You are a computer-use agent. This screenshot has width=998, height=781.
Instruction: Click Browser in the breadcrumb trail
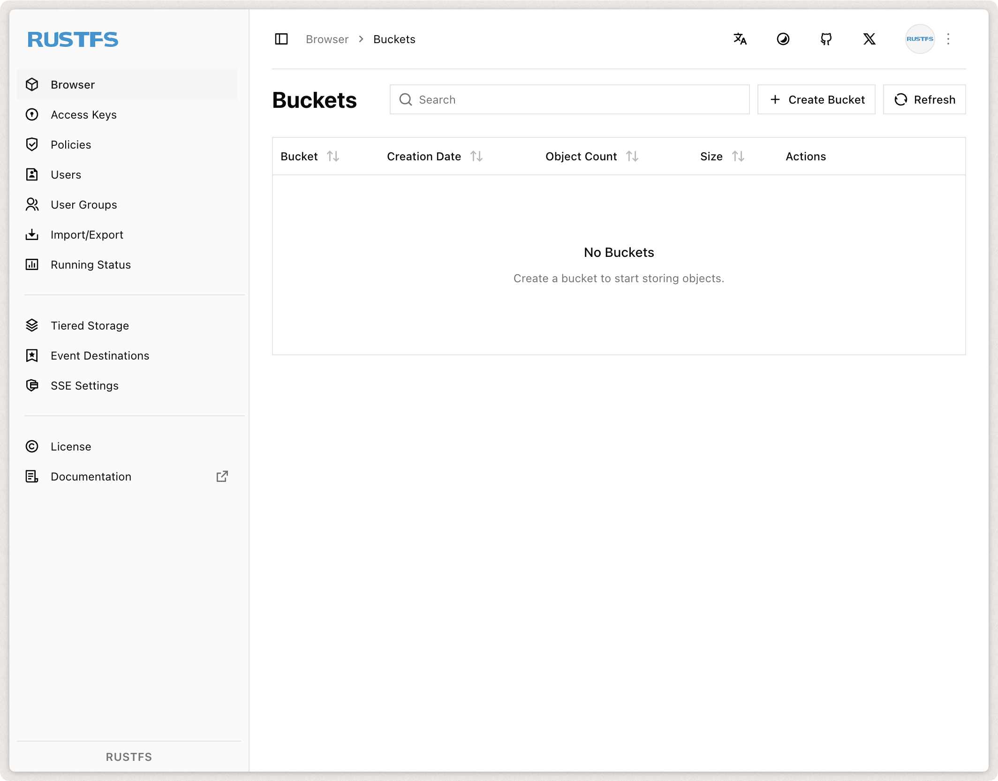click(327, 39)
